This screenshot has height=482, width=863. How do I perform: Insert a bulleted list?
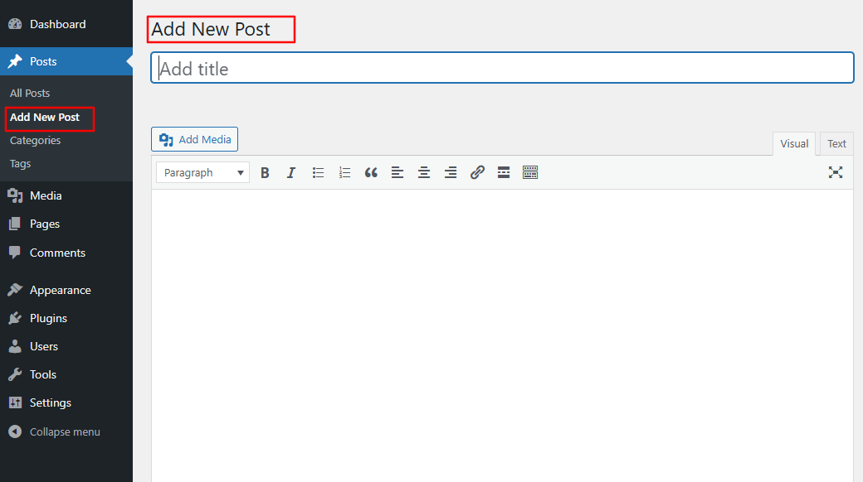[318, 172]
